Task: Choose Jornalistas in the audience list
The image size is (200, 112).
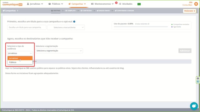Action: tap(20, 58)
